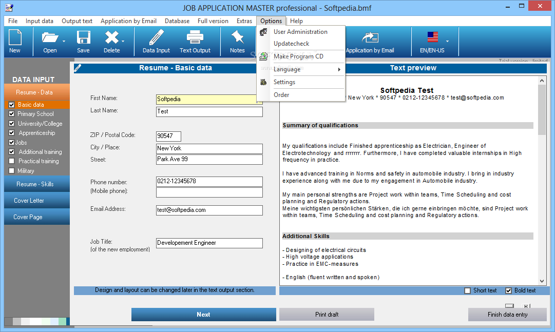This screenshot has height=332, width=555.
Task: Click the Street input field
Action: [x=209, y=159]
